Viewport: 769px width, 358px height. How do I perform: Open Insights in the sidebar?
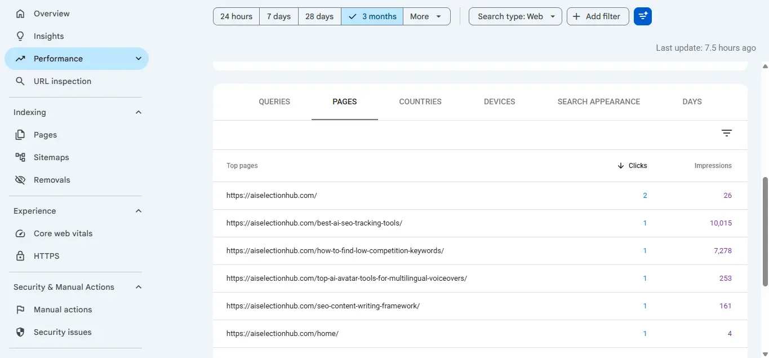[x=48, y=36]
